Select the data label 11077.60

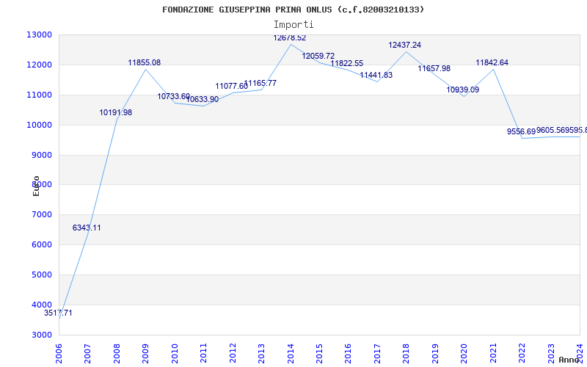231,86
